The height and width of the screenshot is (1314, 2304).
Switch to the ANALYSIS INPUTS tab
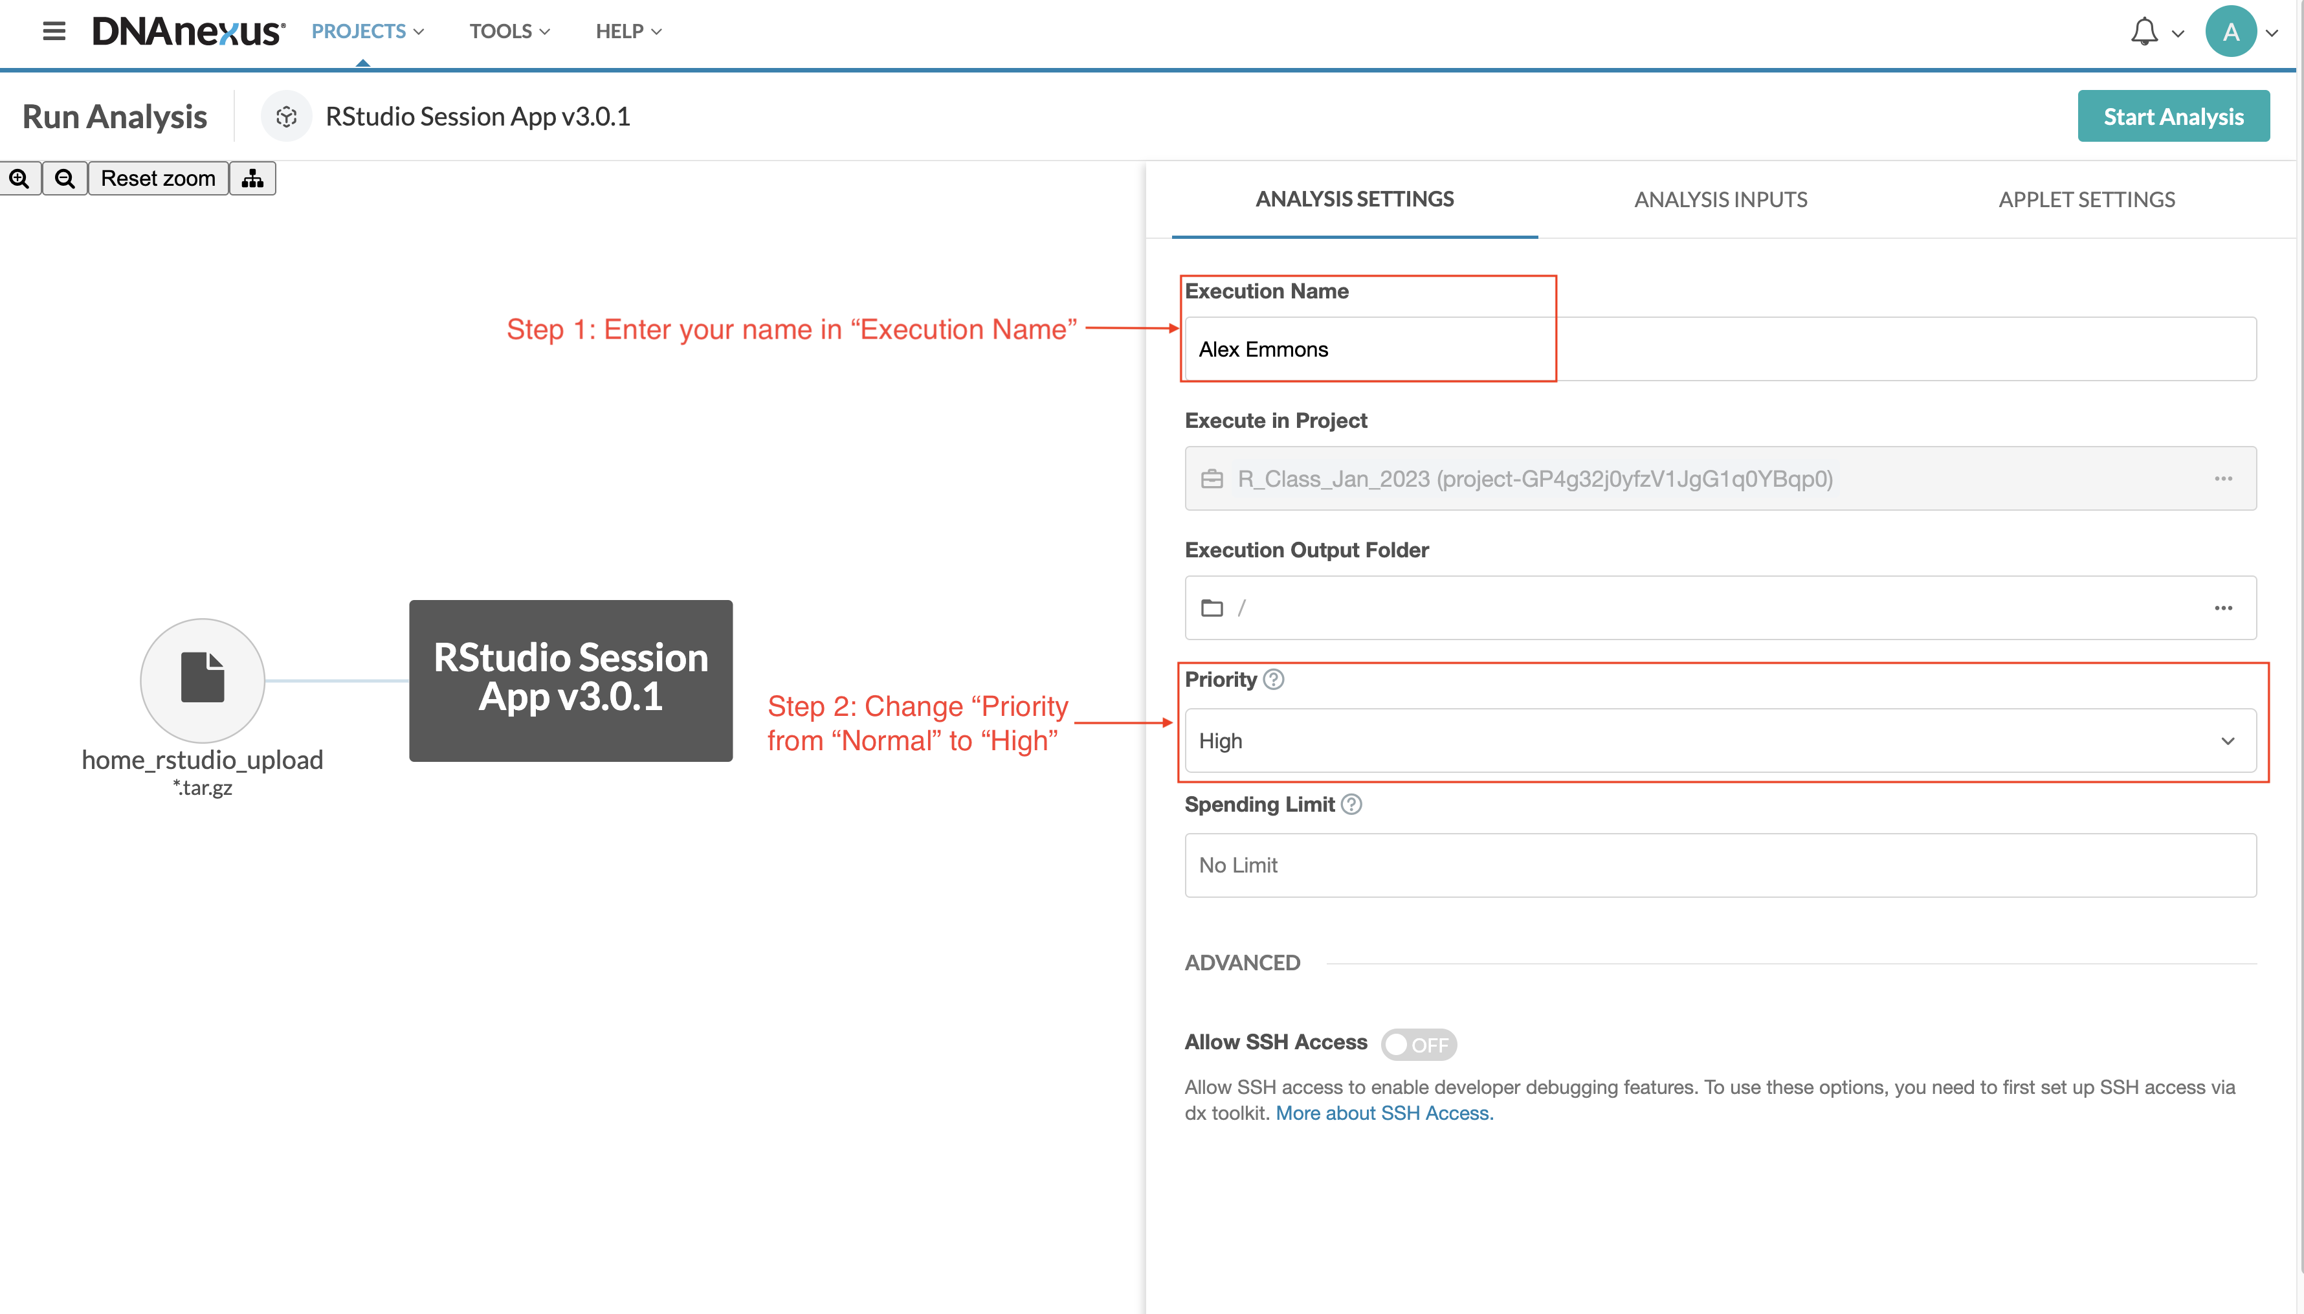1720,199
